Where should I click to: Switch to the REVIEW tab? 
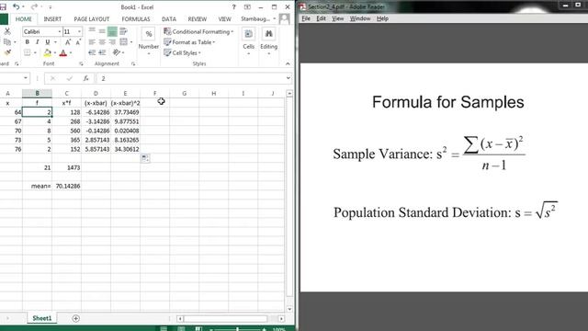(198, 18)
